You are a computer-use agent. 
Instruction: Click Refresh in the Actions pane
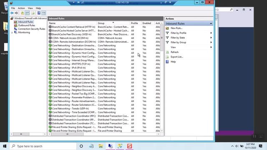(174, 52)
